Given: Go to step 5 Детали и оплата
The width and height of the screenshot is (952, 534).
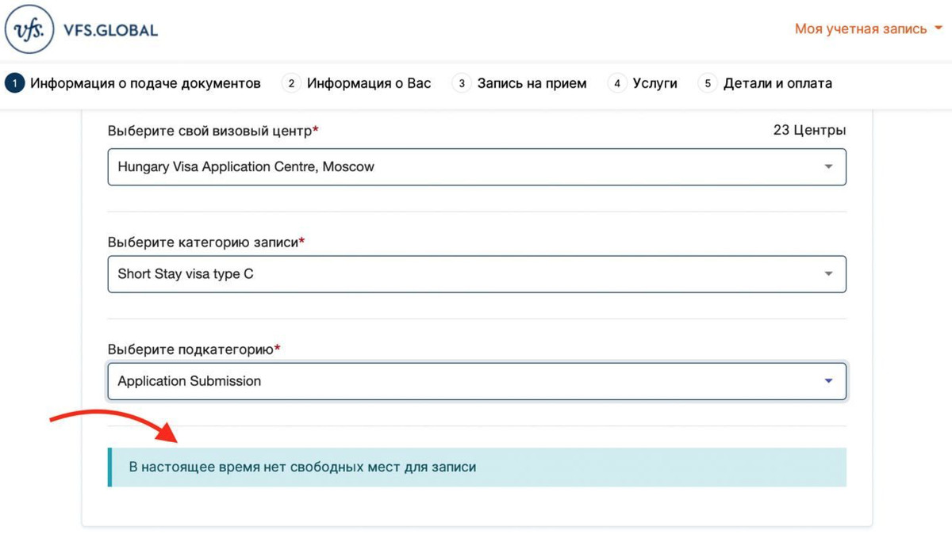Looking at the screenshot, I should click(x=766, y=83).
